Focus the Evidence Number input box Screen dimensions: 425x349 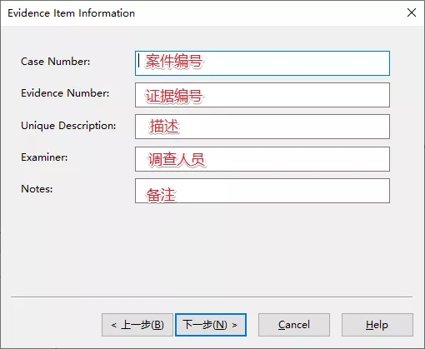(262, 95)
